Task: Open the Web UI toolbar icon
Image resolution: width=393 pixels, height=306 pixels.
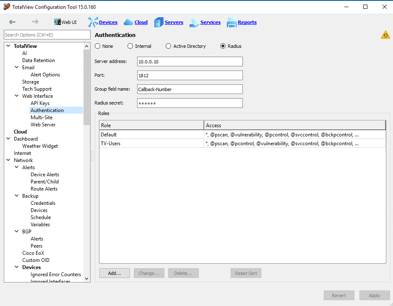Action: [57, 22]
